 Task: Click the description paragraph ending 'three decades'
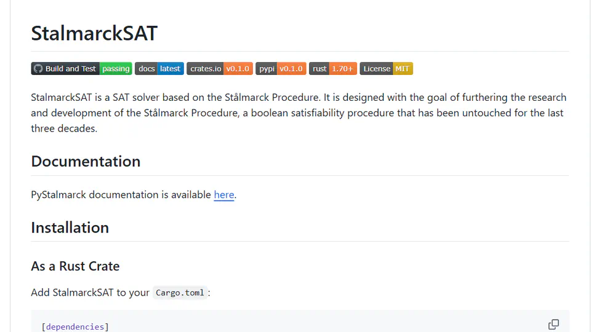300,113
